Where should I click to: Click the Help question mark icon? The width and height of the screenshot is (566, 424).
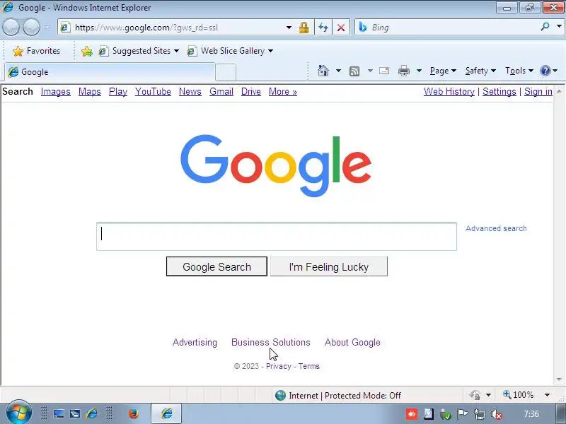[x=545, y=71]
